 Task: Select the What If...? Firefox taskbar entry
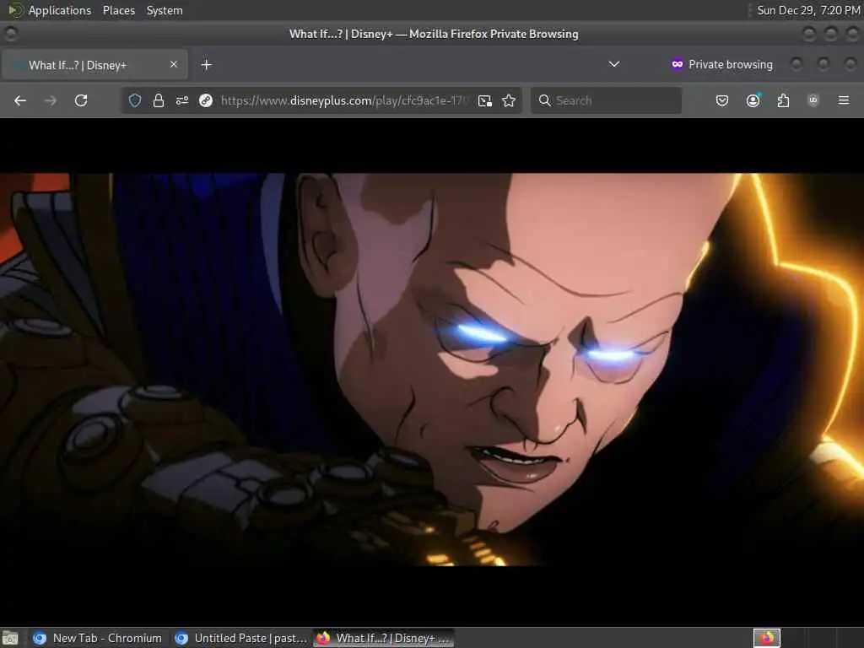(x=384, y=638)
